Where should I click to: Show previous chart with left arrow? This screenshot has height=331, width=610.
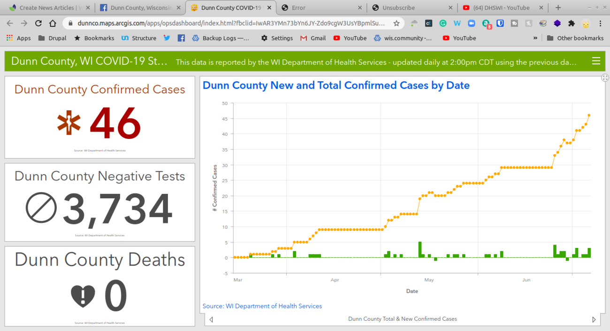(211, 319)
